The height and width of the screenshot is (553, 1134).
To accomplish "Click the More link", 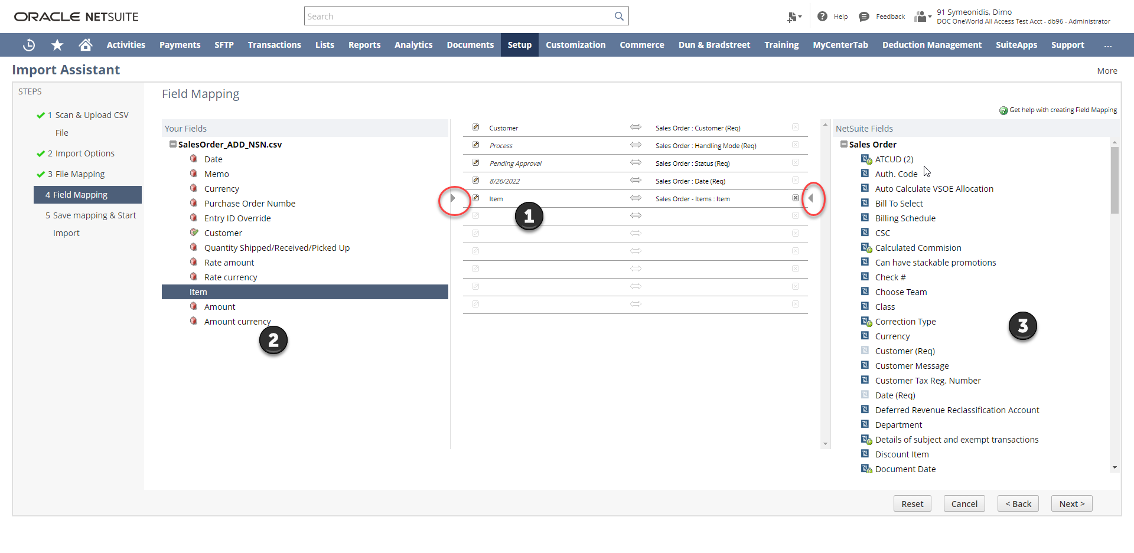I will [1107, 71].
